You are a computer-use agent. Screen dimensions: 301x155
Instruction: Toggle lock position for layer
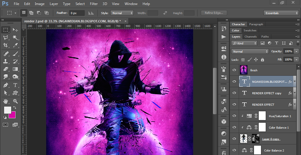(x=256, y=60)
